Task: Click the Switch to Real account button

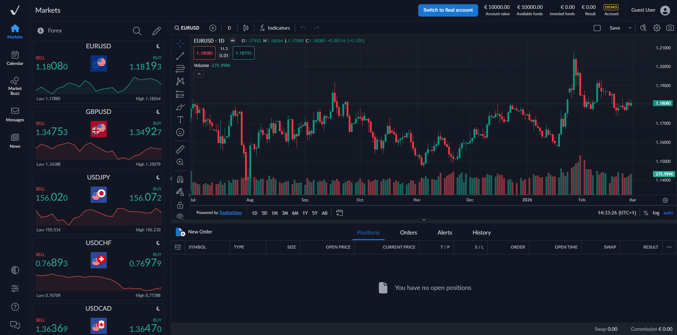Action: (x=448, y=10)
